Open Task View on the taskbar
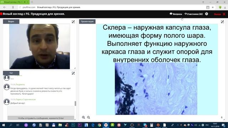 [x=18, y=125]
